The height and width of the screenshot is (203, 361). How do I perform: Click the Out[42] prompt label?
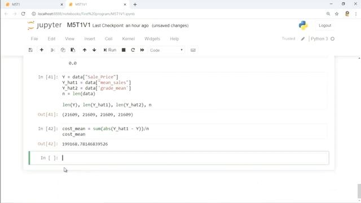[48, 144]
